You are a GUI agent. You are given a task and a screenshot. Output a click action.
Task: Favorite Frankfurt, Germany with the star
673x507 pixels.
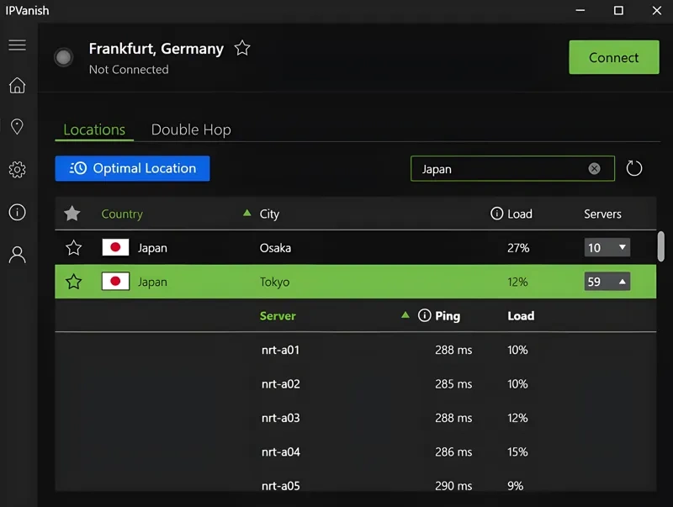click(x=242, y=48)
